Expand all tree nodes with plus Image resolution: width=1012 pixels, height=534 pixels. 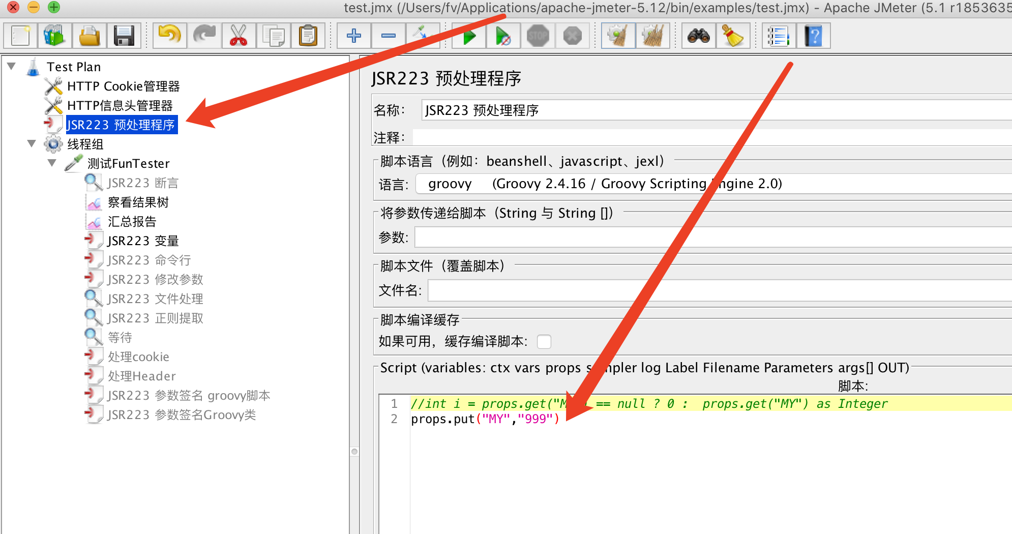pos(354,36)
